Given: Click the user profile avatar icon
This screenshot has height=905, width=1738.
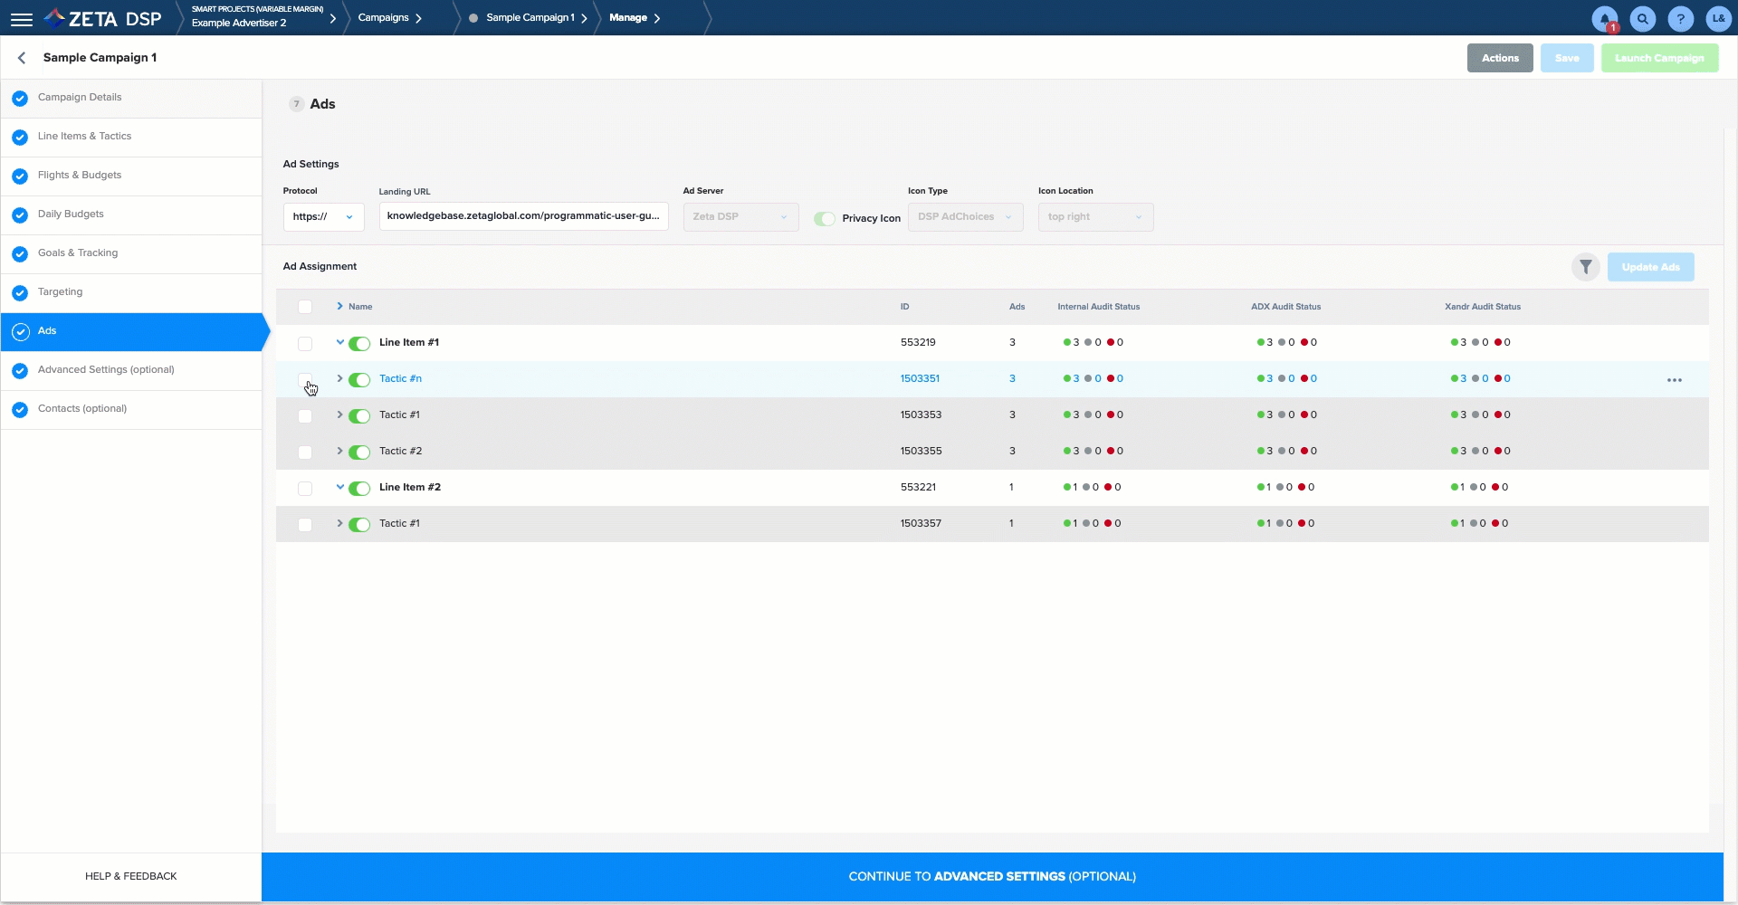Looking at the screenshot, I should click(1717, 19).
